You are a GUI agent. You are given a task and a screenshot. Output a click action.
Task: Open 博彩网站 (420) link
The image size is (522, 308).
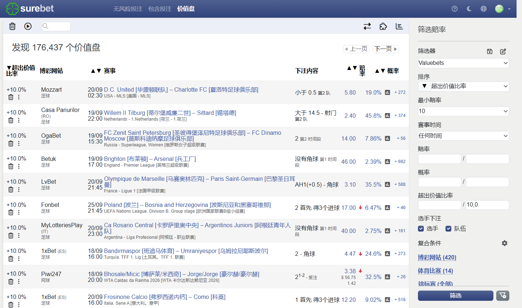click(x=437, y=257)
